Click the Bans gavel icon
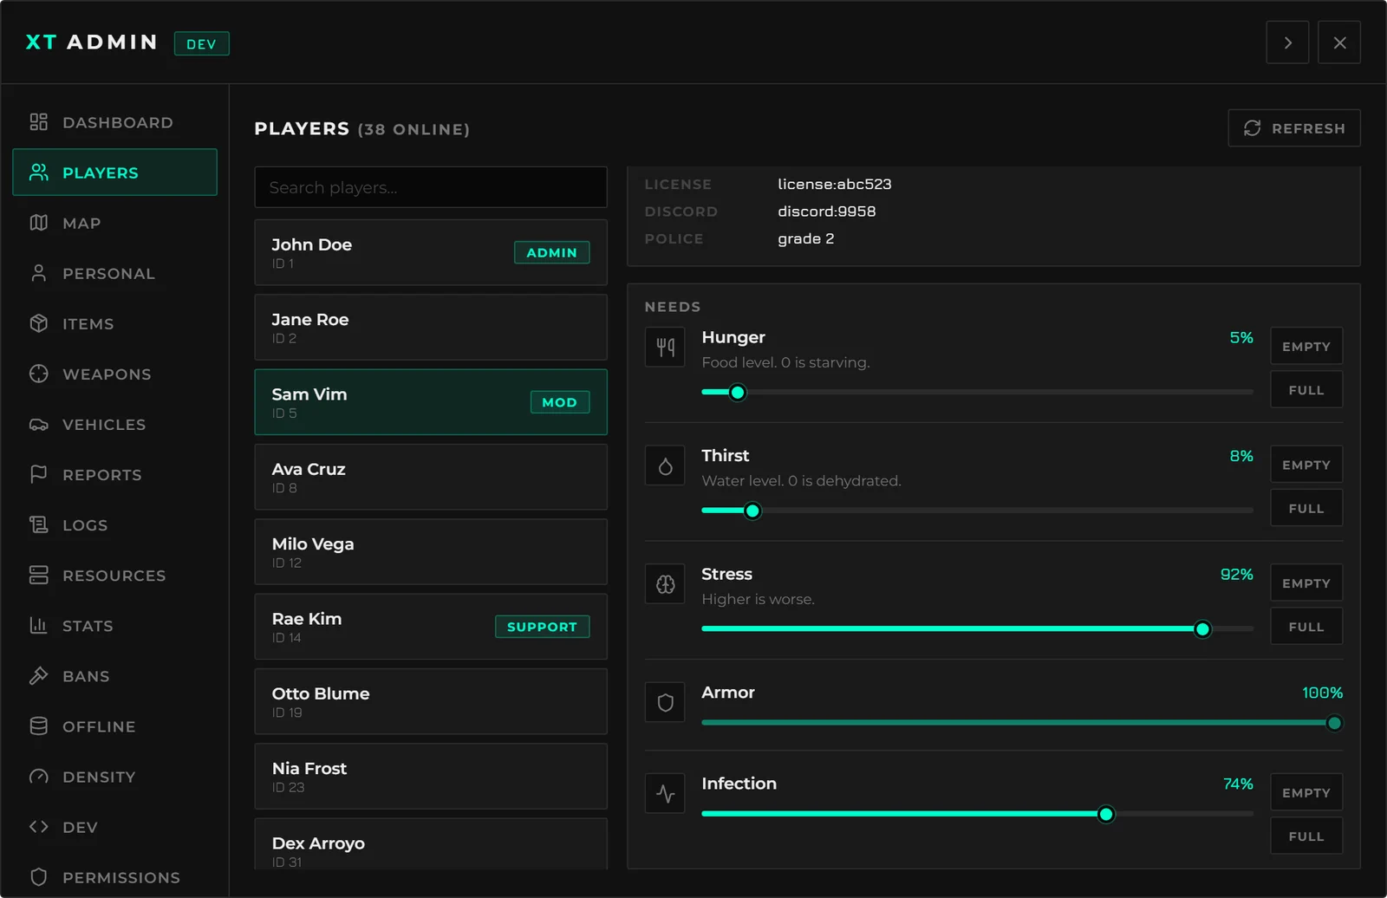 tap(38, 675)
